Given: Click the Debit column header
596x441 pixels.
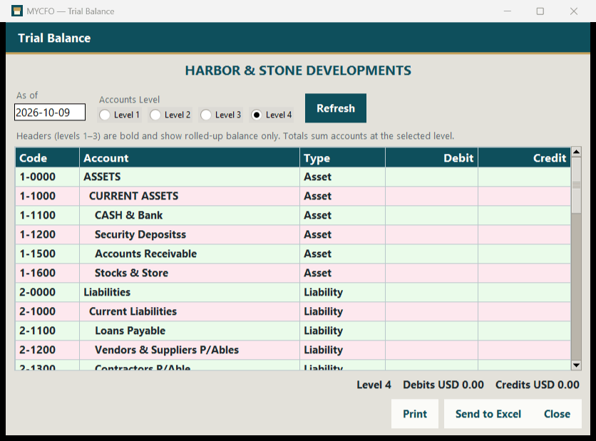Looking at the screenshot, I should point(431,157).
